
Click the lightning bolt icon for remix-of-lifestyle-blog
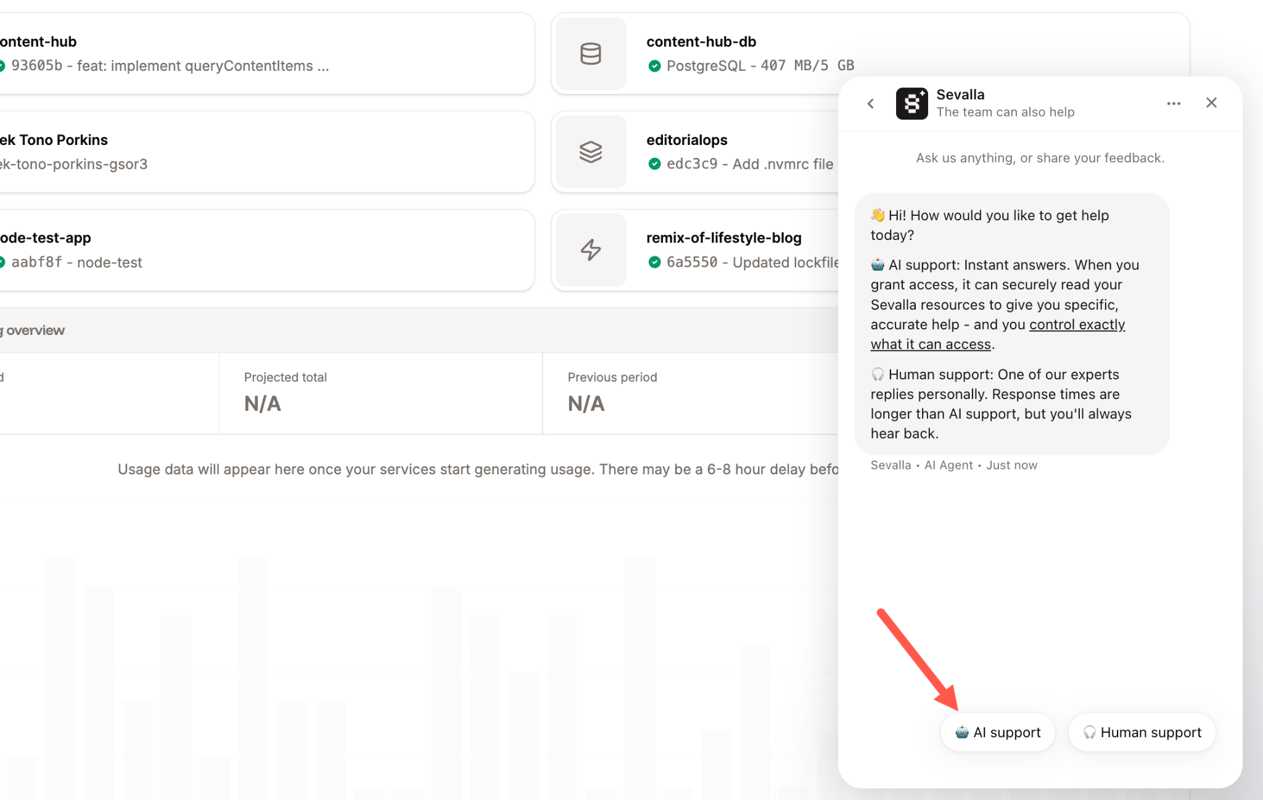[590, 250]
